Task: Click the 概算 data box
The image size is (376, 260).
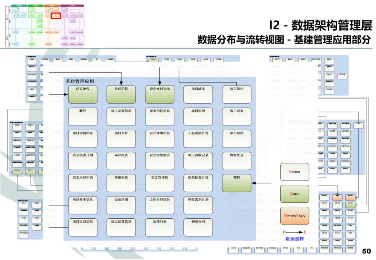Action: (x=83, y=116)
